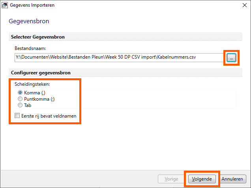The width and height of the screenshot is (251, 188).
Task: Close the Gegevens Importeren dialog
Action: tap(244, 5)
